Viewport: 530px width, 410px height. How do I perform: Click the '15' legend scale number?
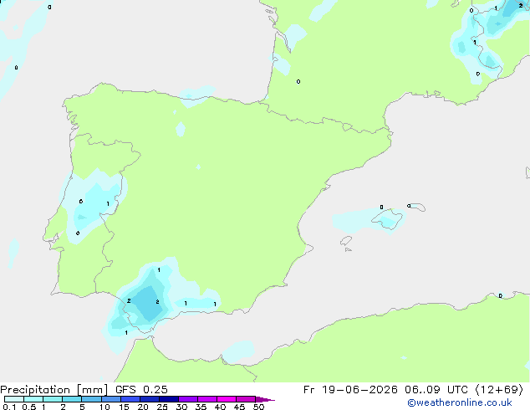[124, 407]
